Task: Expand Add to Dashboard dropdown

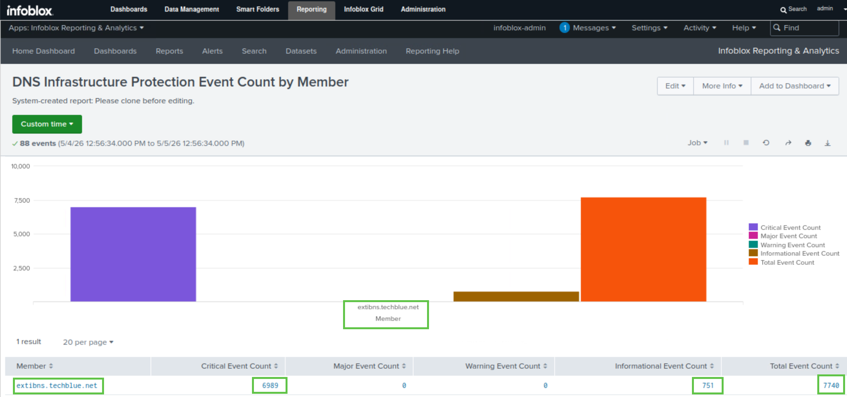Action: click(x=795, y=86)
